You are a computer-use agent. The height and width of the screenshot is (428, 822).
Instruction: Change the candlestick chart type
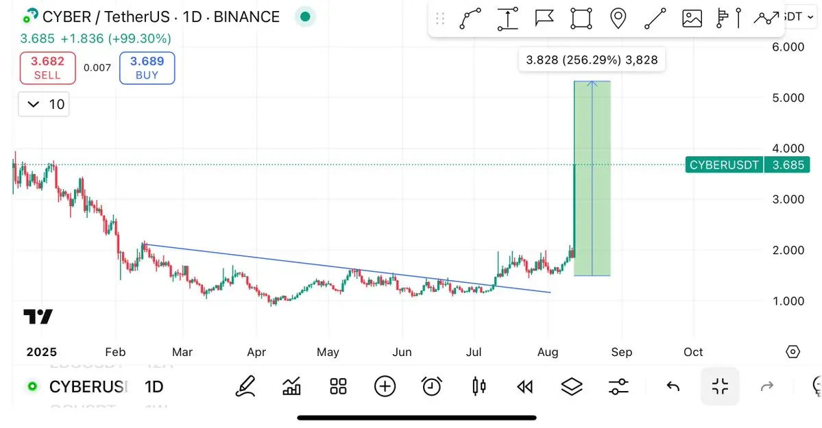pyautogui.click(x=479, y=387)
